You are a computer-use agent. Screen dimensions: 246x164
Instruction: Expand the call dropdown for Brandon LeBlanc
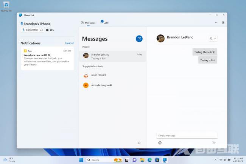tap(215, 39)
